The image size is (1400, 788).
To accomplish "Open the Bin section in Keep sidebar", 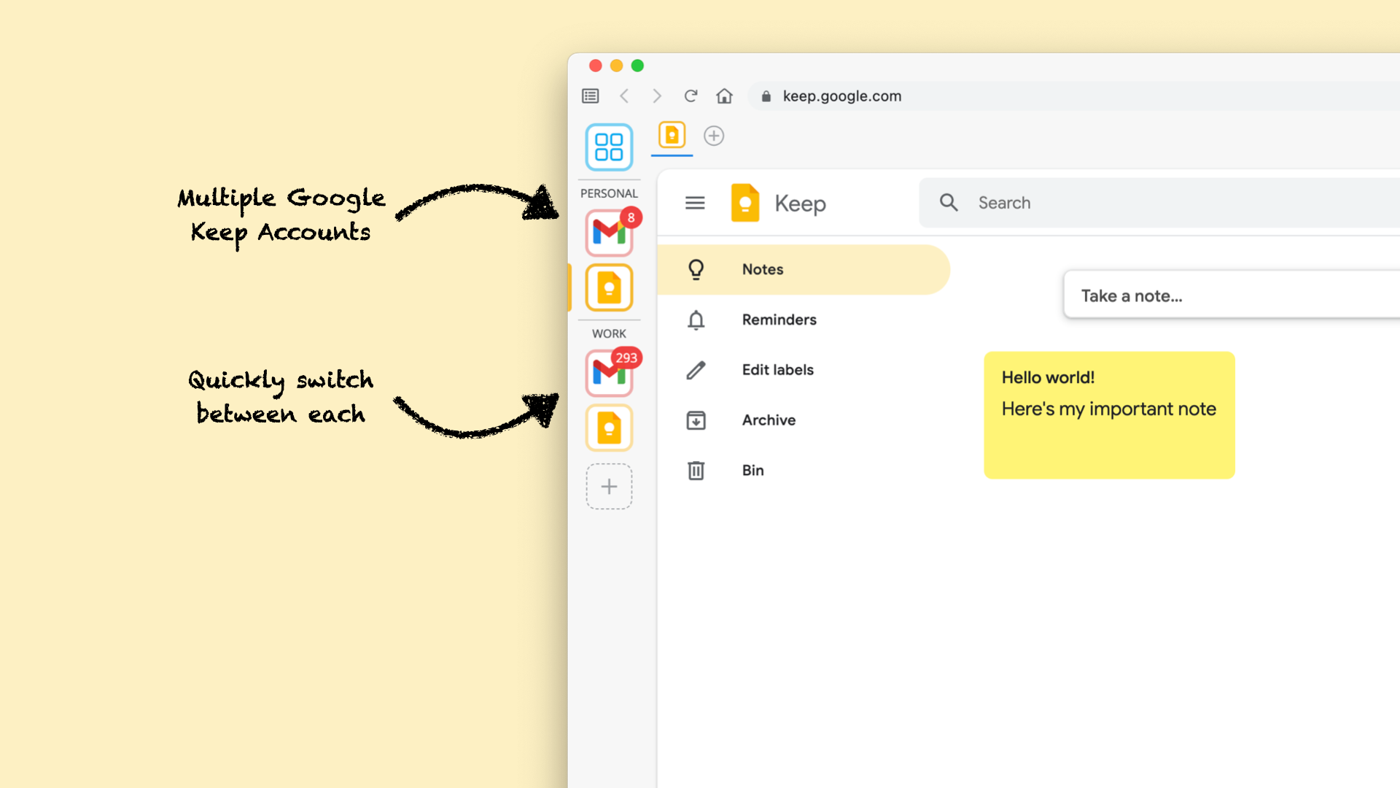I will [x=753, y=470].
